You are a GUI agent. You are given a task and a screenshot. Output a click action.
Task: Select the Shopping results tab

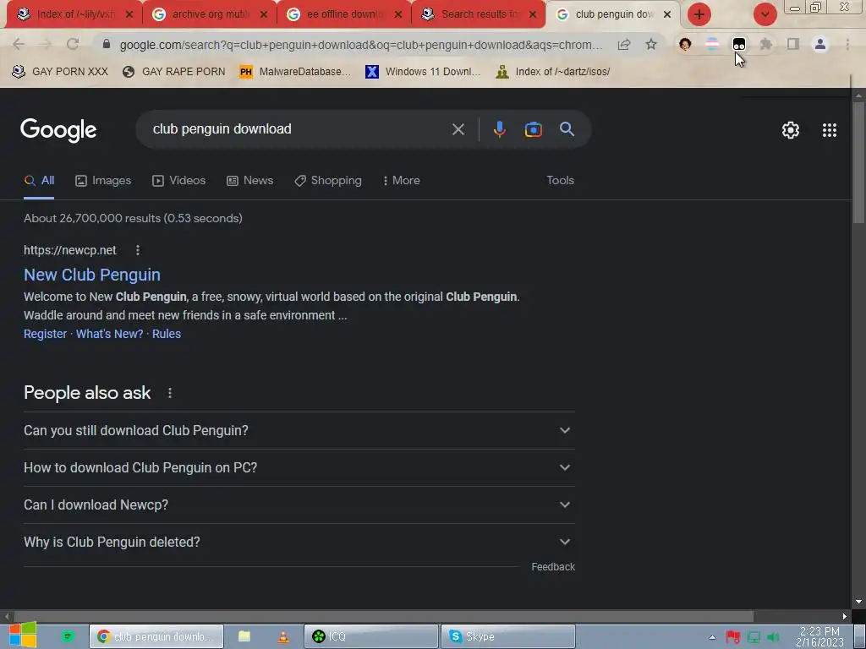point(328,181)
